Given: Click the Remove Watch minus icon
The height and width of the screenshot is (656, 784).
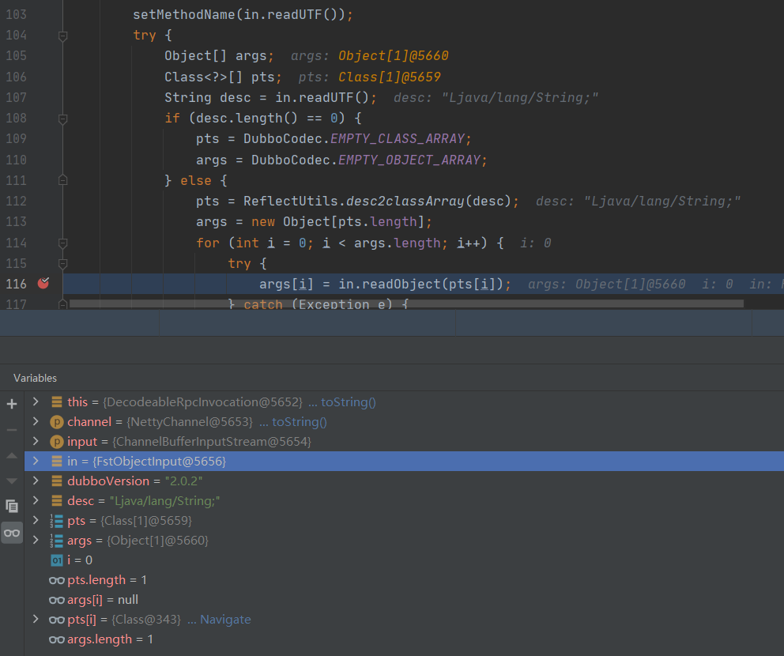Looking at the screenshot, I should click(12, 430).
